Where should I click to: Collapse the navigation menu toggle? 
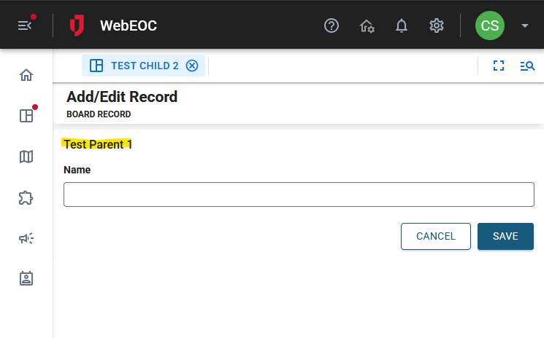point(26,25)
